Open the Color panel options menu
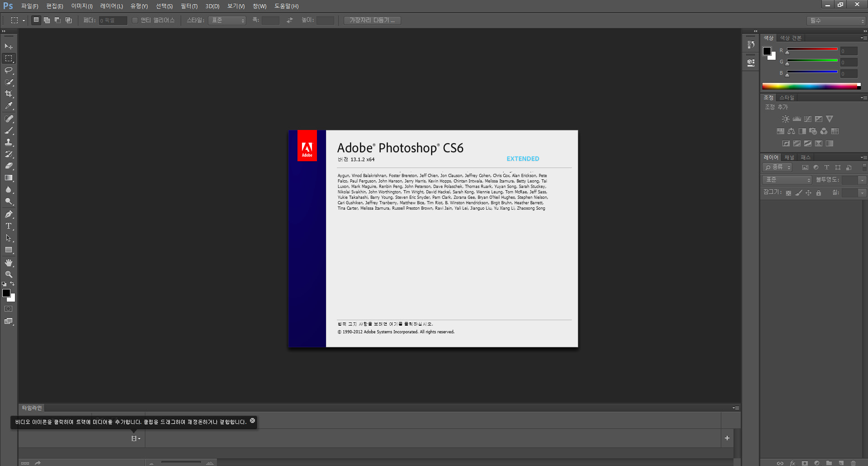The image size is (868, 466). pyautogui.click(x=864, y=38)
